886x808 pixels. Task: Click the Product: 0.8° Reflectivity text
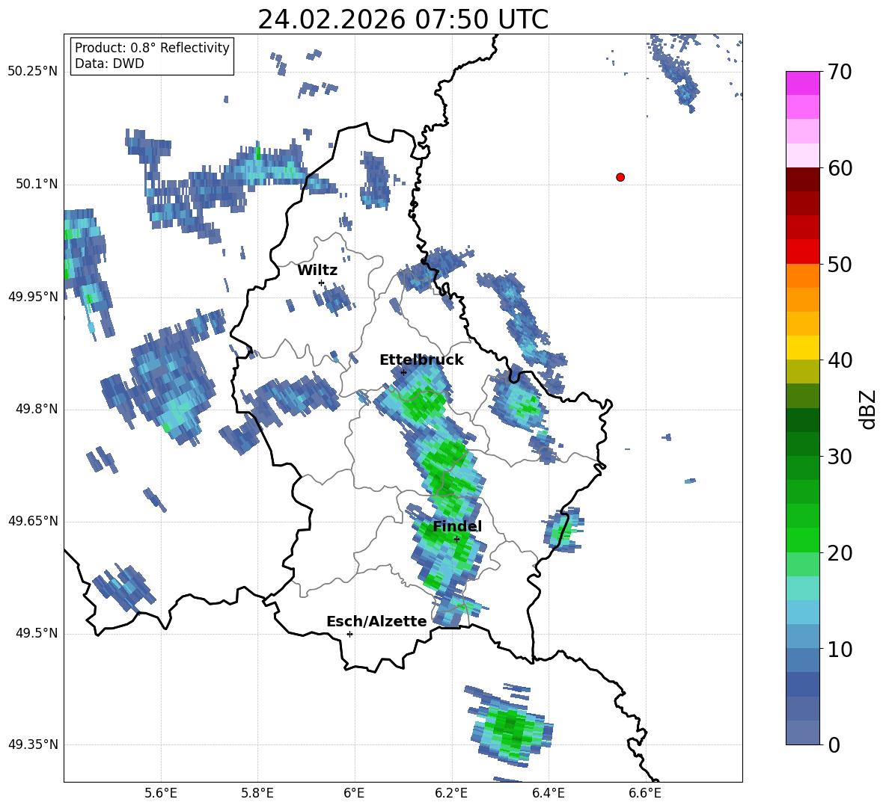[152, 48]
